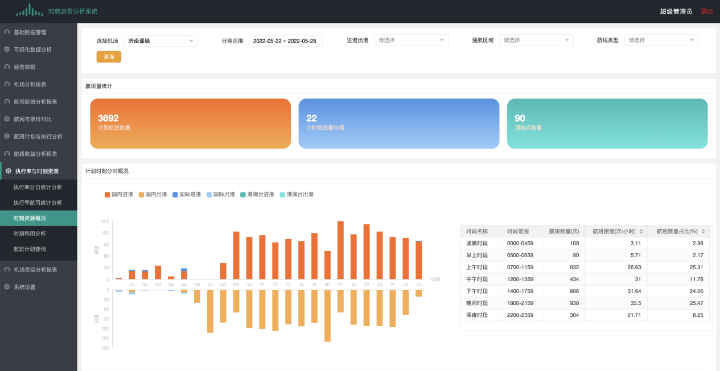Open 时刻利用分析 submenu item
This screenshot has width=720, height=371.
30,234
